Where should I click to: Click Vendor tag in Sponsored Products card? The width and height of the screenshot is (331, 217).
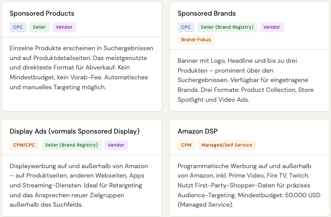pos(64,27)
